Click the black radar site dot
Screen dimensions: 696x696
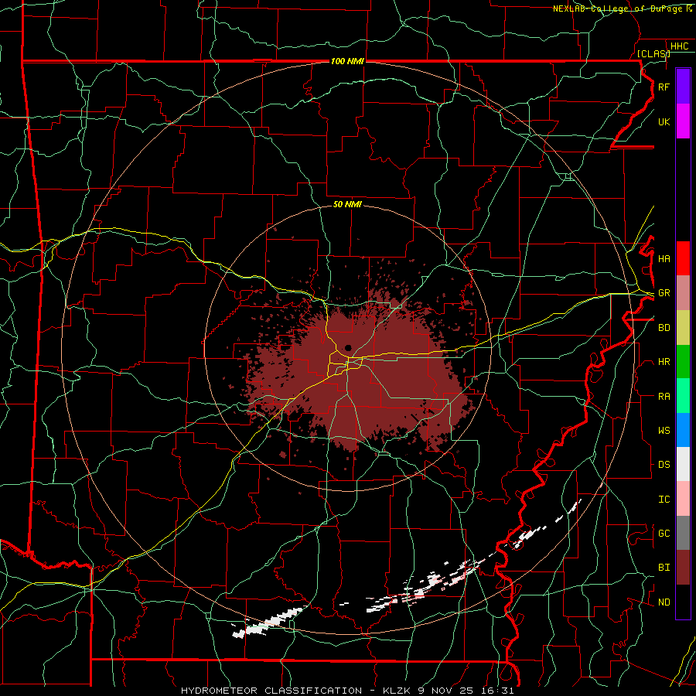(x=348, y=347)
